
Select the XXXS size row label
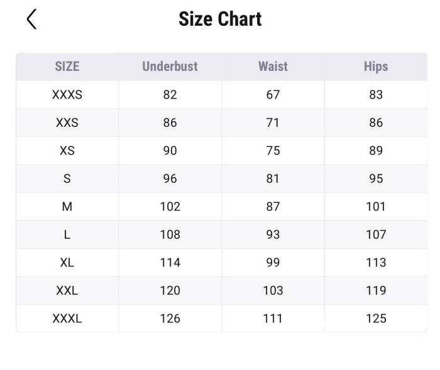(67, 95)
